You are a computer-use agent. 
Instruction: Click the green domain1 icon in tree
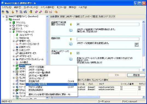pos(10,19)
